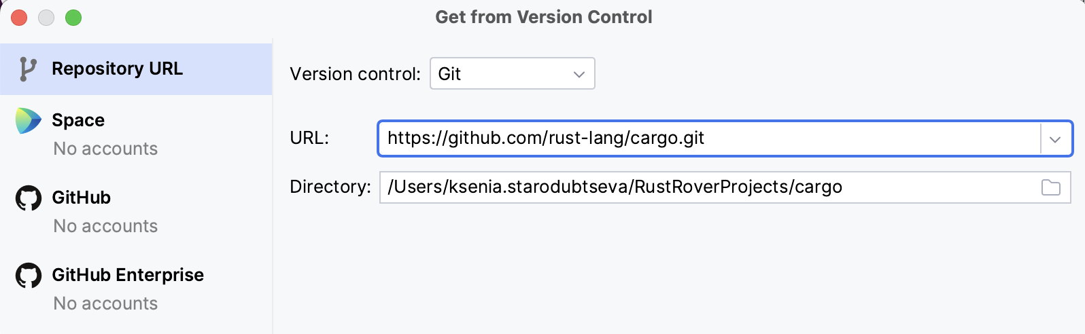
Task: Choose the GitHub Enterprise label
Action: (x=128, y=276)
